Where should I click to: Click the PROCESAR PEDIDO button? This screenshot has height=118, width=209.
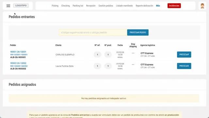pos(138,33)
